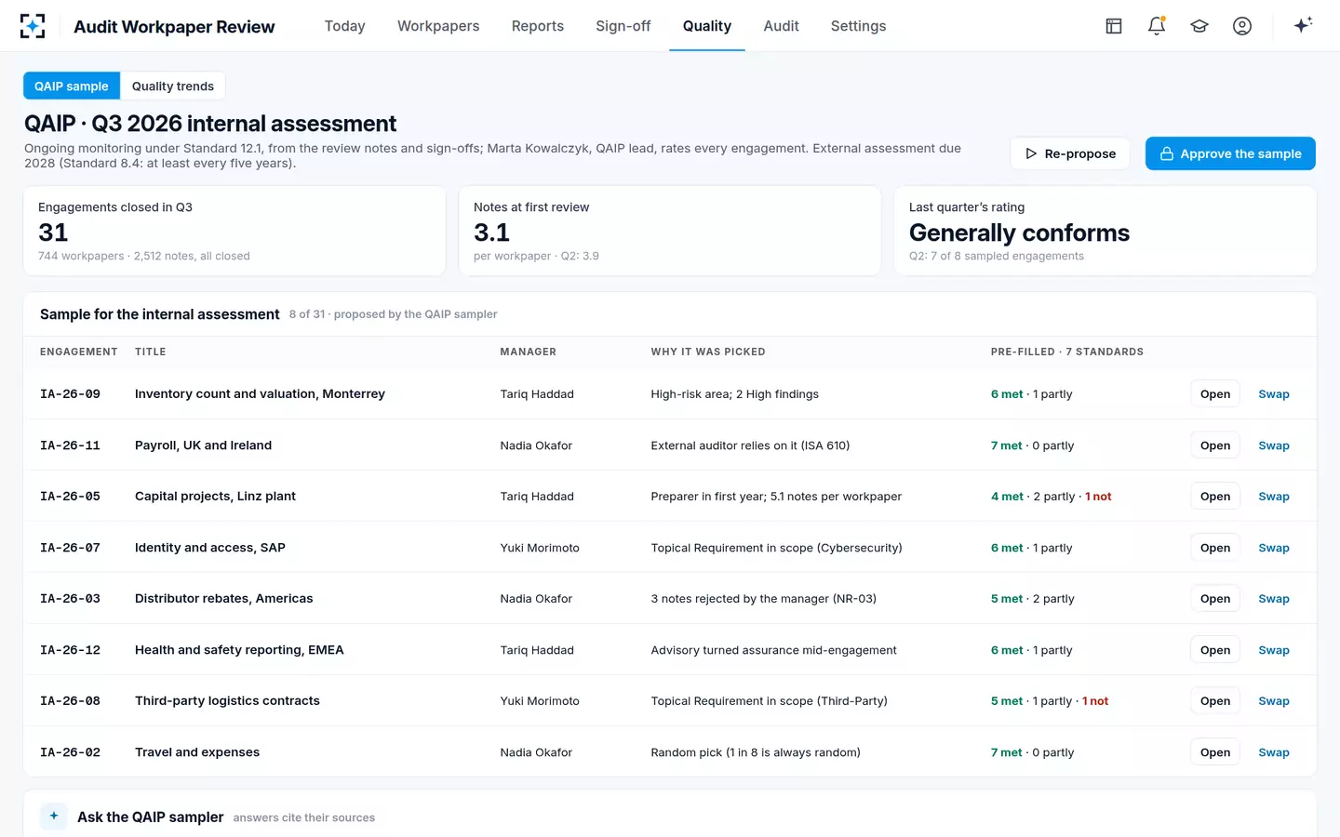Select the QAIP sample view
The width and height of the screenshot is (1340, 837).
[72, 86]
